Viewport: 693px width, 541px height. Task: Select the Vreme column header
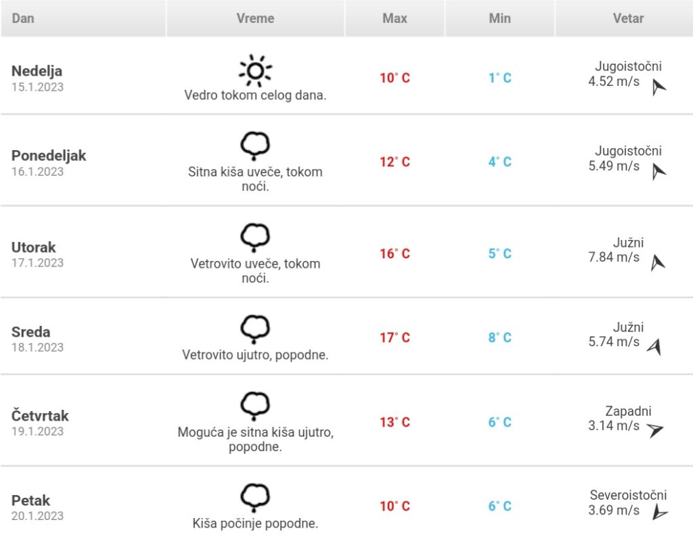tap(255, 18)
